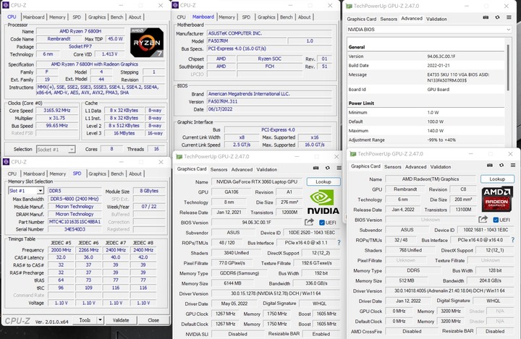Click the refresh icon in the GPU-Z Advanced window

coord(497,17)
